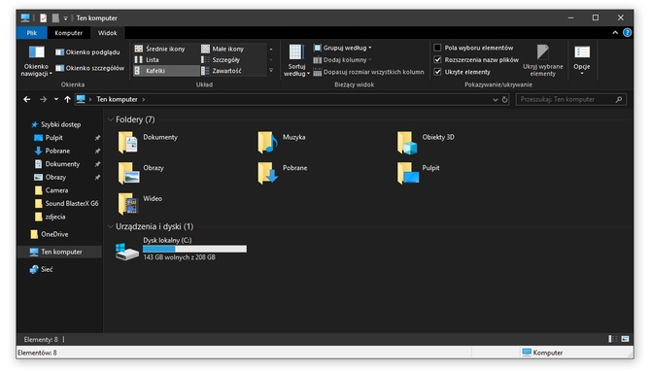Click the C: drive usage bar
This screenshot has width=651, height=372.
click(194, 249)
